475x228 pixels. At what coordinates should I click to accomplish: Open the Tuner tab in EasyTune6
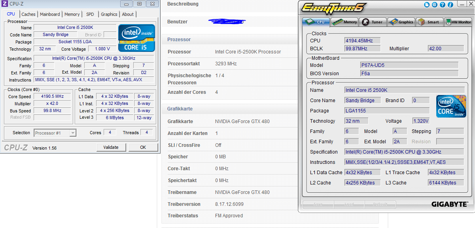[x=373, y=22]
